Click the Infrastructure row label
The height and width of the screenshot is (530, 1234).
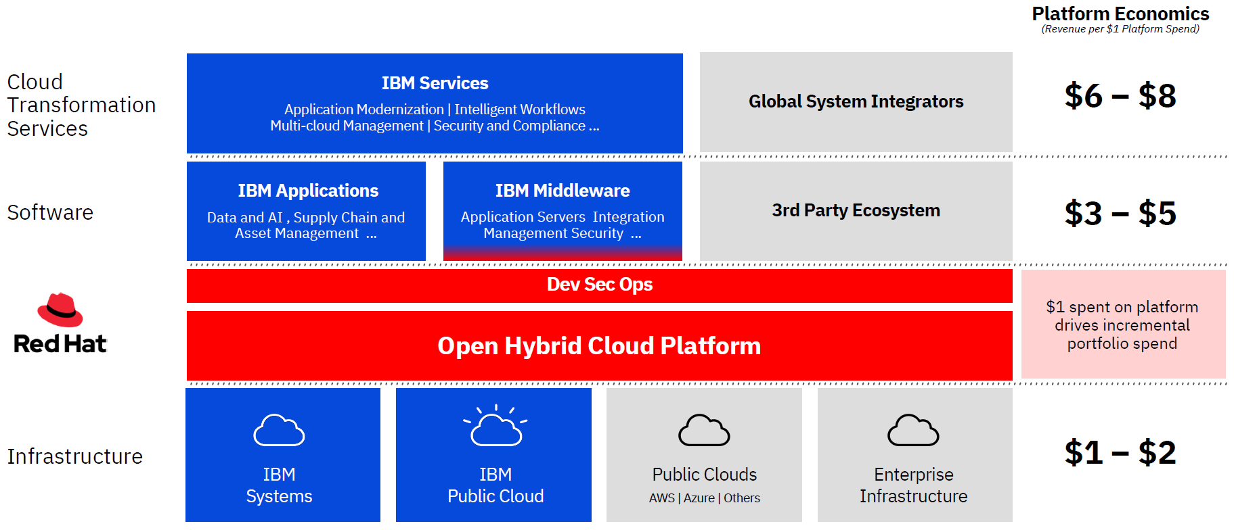coord(75,456)
